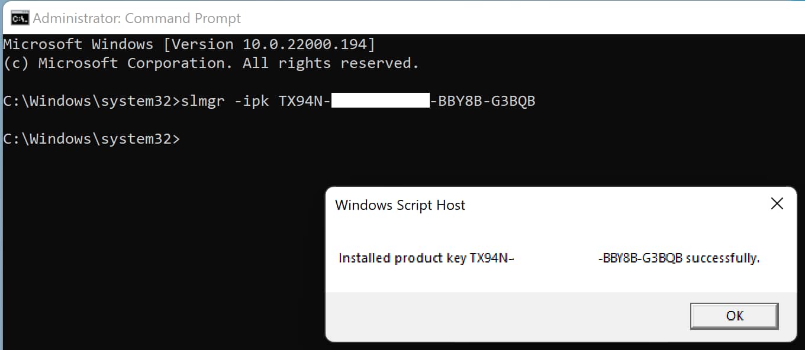Click the "slmgr" command word
The height and width of the screenshot is (350, 805).
click(202, 101)
